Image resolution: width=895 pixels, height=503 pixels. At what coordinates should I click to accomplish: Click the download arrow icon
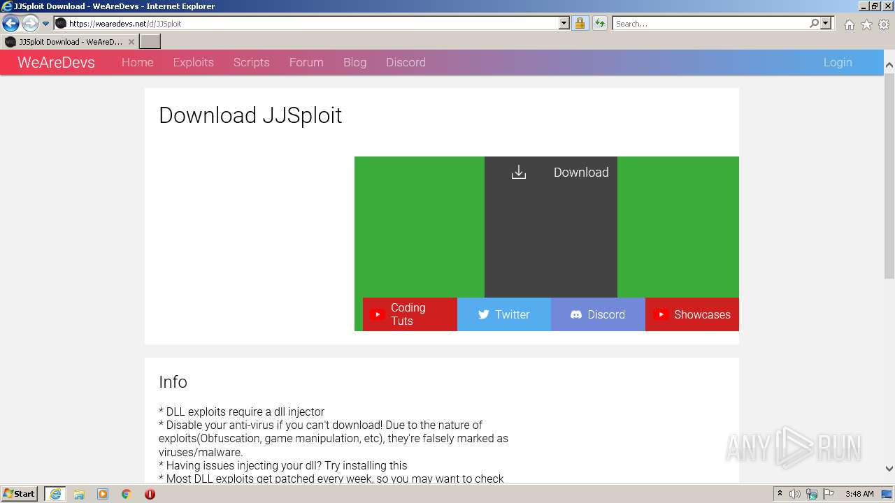point(518,172)
